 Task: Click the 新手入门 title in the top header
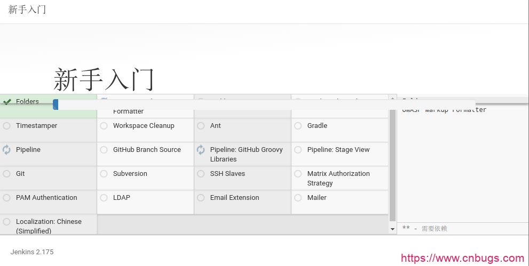click(27, 10)
